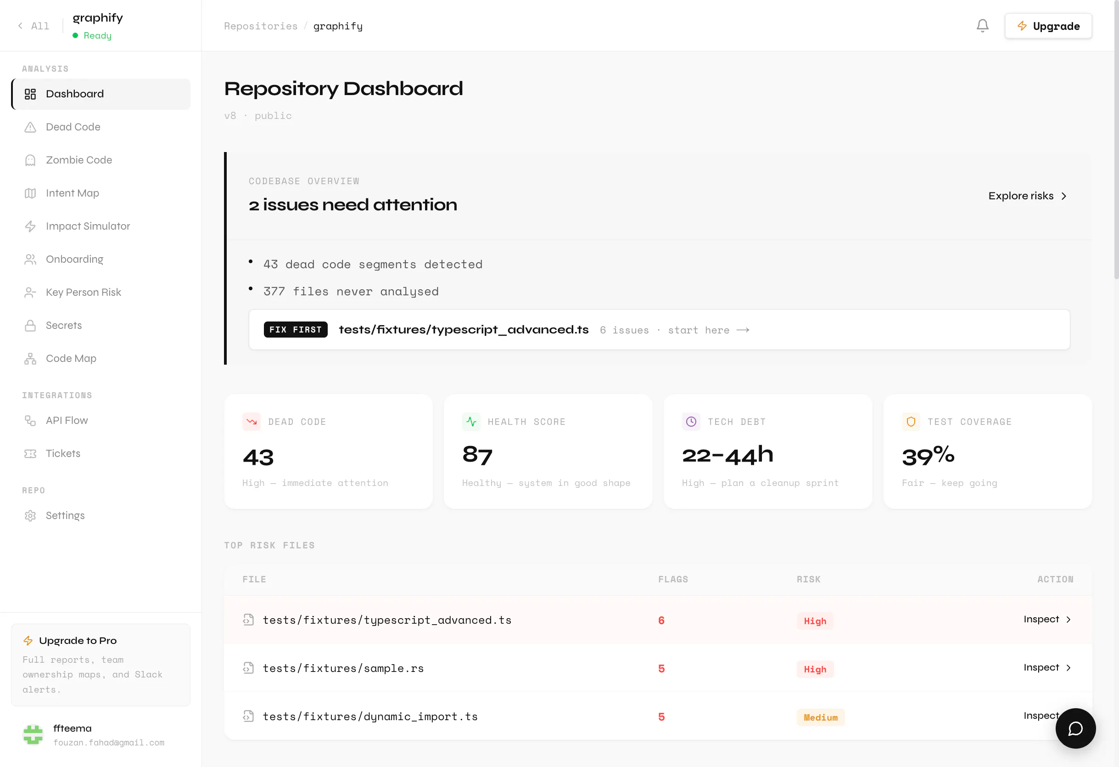This screenshot has height=767, width=1119.
Task: Click the Dead Code warning triangle icon
Action: (30, 127)
